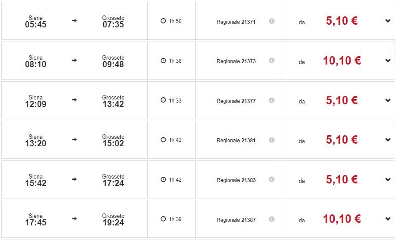This screenshot has width=397, height=240.
Task: Open chevron for the 13:20 departure
Action: [388, 140]
